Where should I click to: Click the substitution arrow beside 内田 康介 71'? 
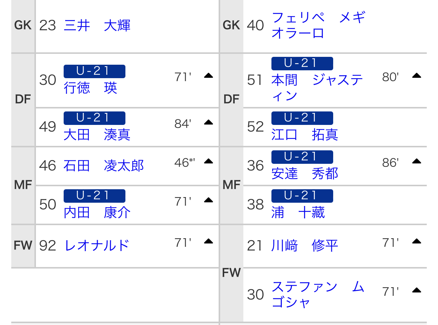point(209,200)
